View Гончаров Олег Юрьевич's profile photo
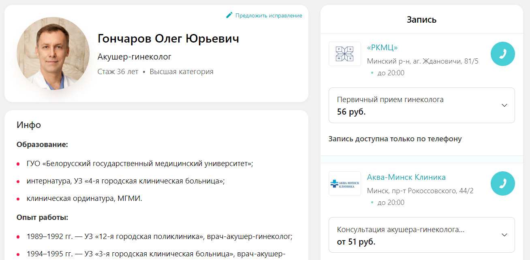The width and height of the screenshot is (530, 260). pyautogui.click(x=53, y=53)
